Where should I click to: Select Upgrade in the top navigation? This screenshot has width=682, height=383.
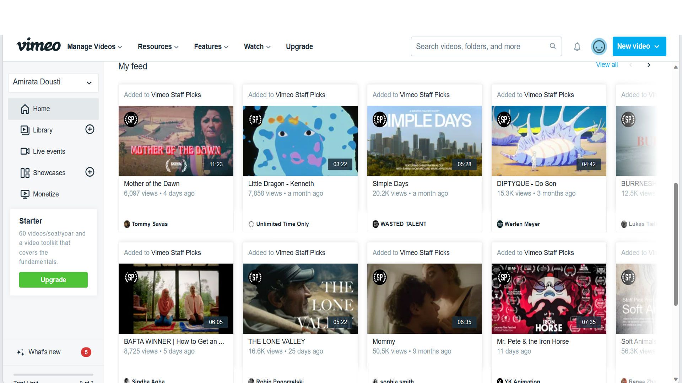[x=299, y=46]
